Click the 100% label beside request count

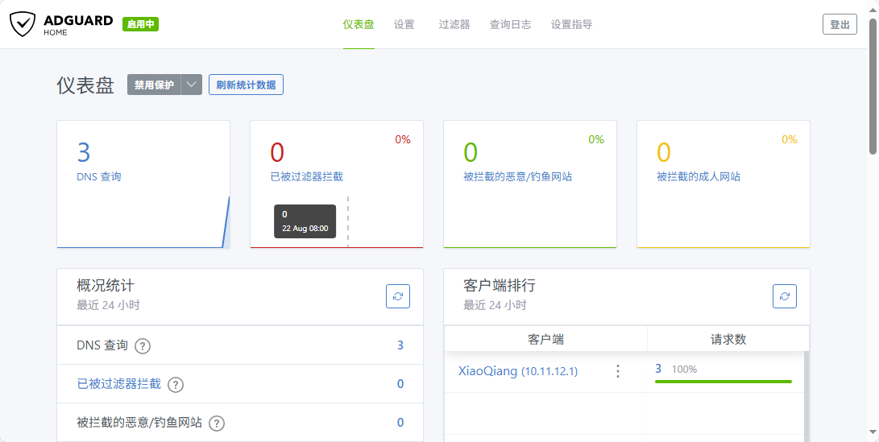(685, 370)
